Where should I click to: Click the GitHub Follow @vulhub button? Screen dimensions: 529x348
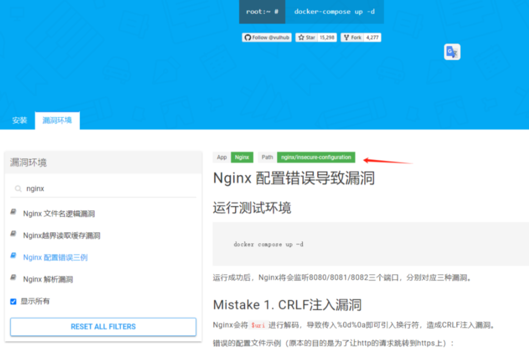pyautogui.click(x=267, y=37)
